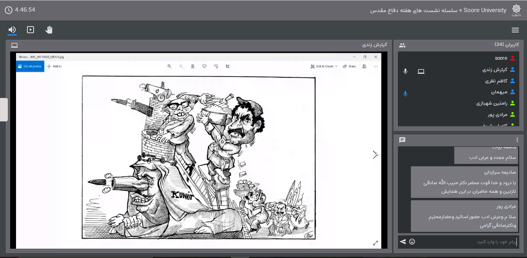The width and height of the screenshot is (527, 258).
Task: Raise hand using the hand icon
Action: (49, 30)
